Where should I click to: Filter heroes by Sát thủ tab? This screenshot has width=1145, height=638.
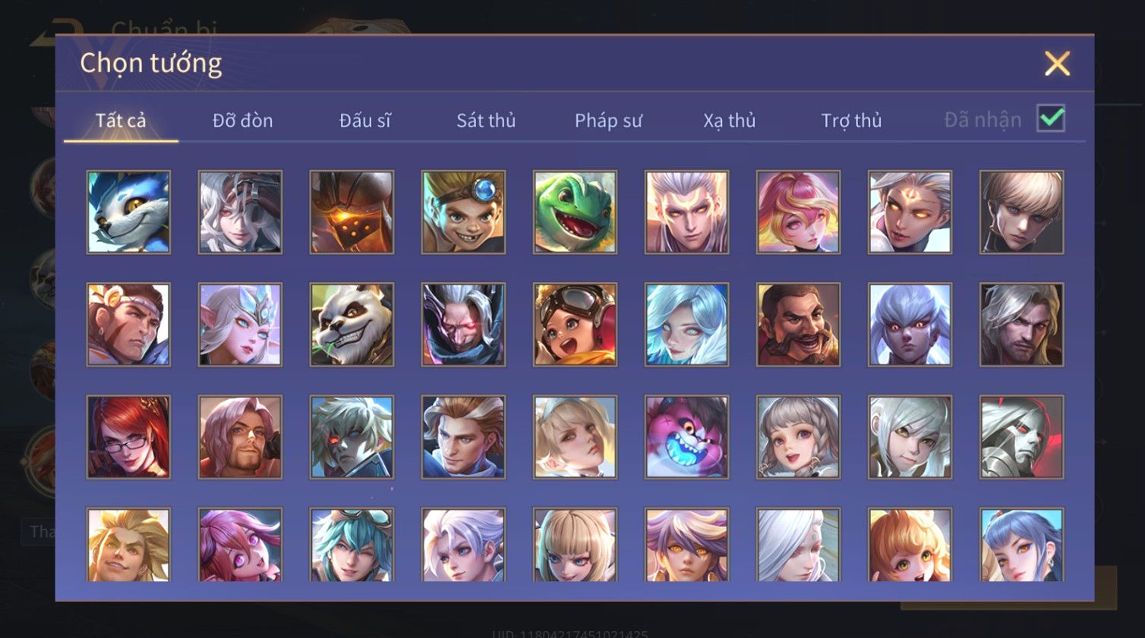(486, 121)
